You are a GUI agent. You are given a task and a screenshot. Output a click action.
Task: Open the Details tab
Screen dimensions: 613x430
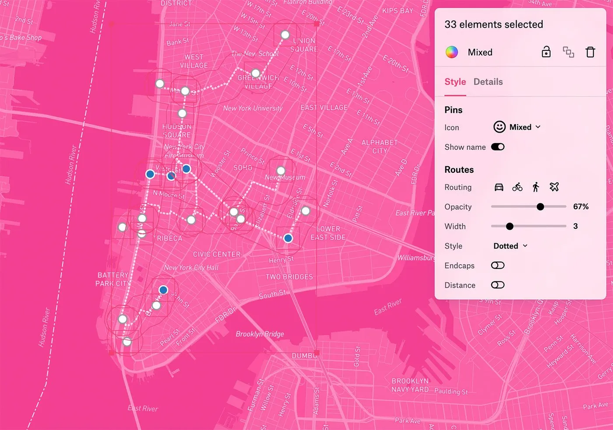[x=488, y=82]
